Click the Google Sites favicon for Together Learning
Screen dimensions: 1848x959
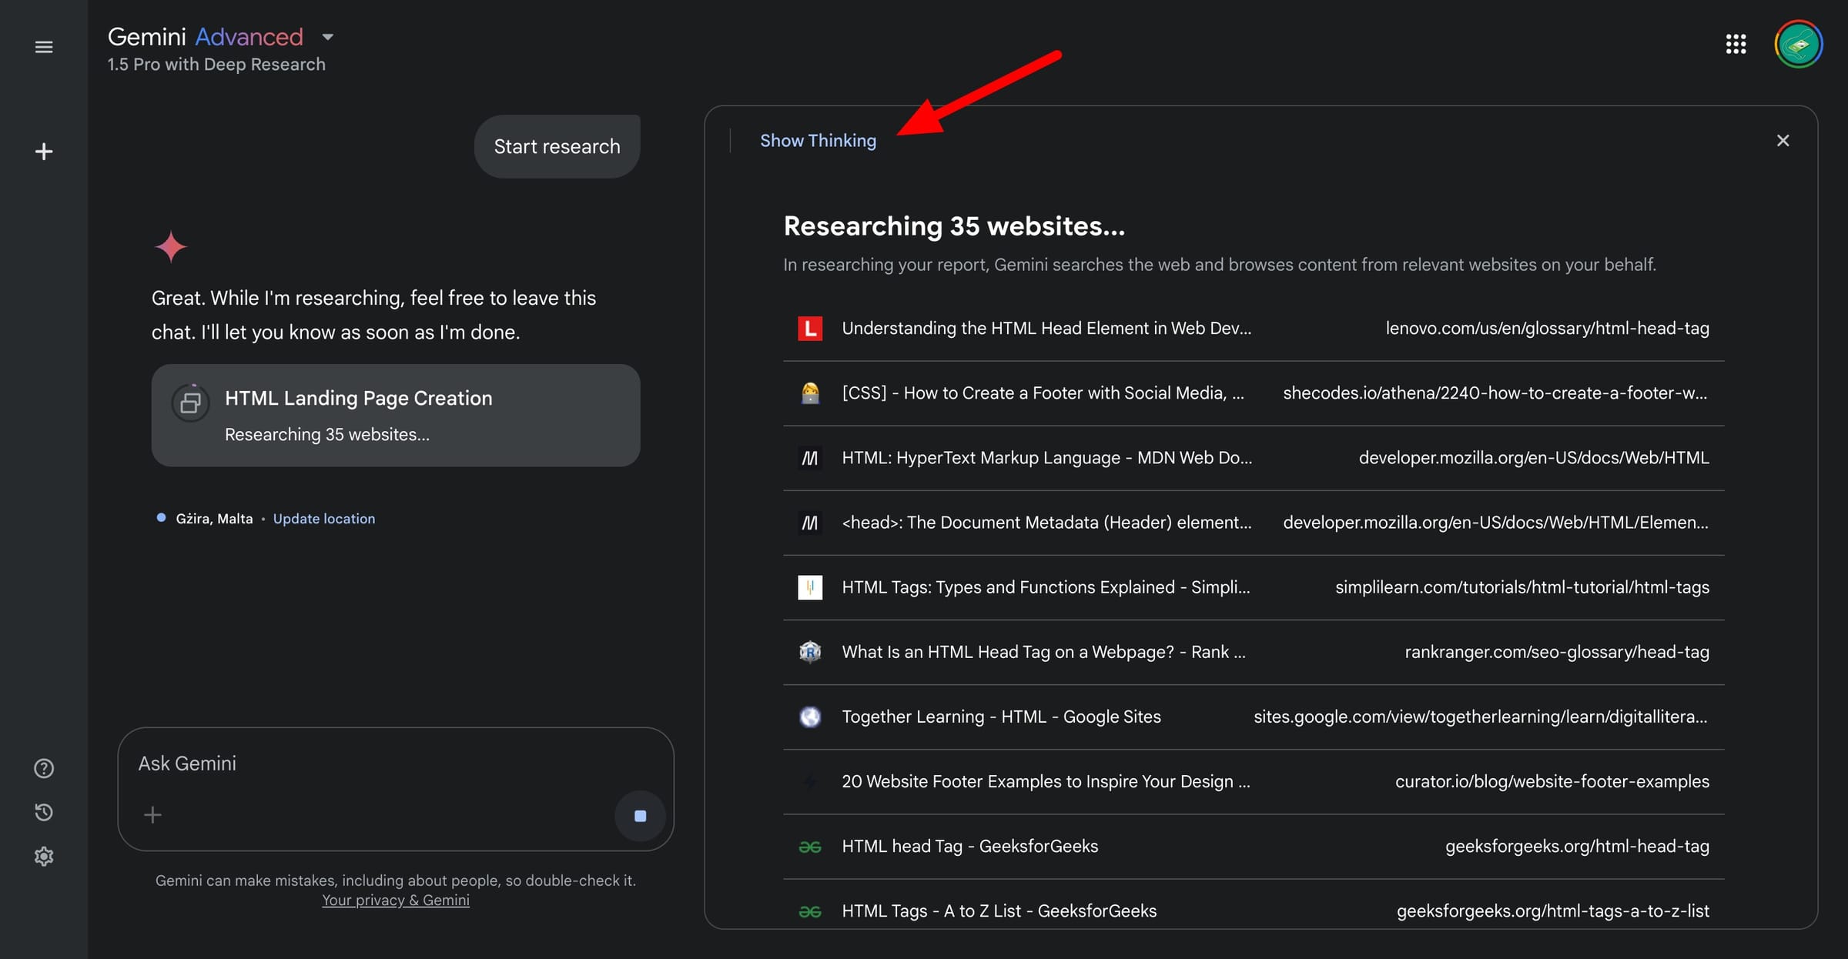[810, 717]
